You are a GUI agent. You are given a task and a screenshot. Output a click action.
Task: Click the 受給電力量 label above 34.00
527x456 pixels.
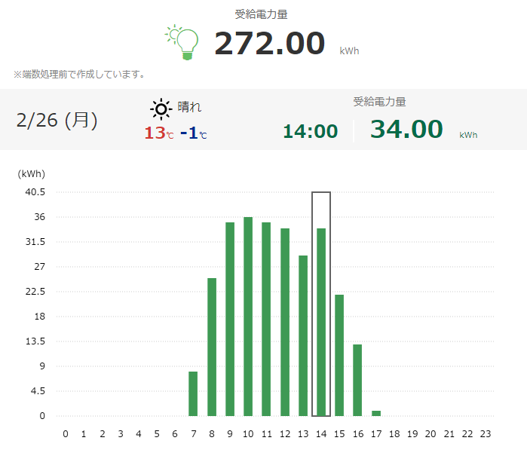tap(379, 102)
